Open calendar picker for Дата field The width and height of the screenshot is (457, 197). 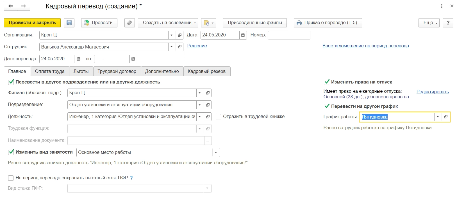pyautogui.click(x=243, y=35)
